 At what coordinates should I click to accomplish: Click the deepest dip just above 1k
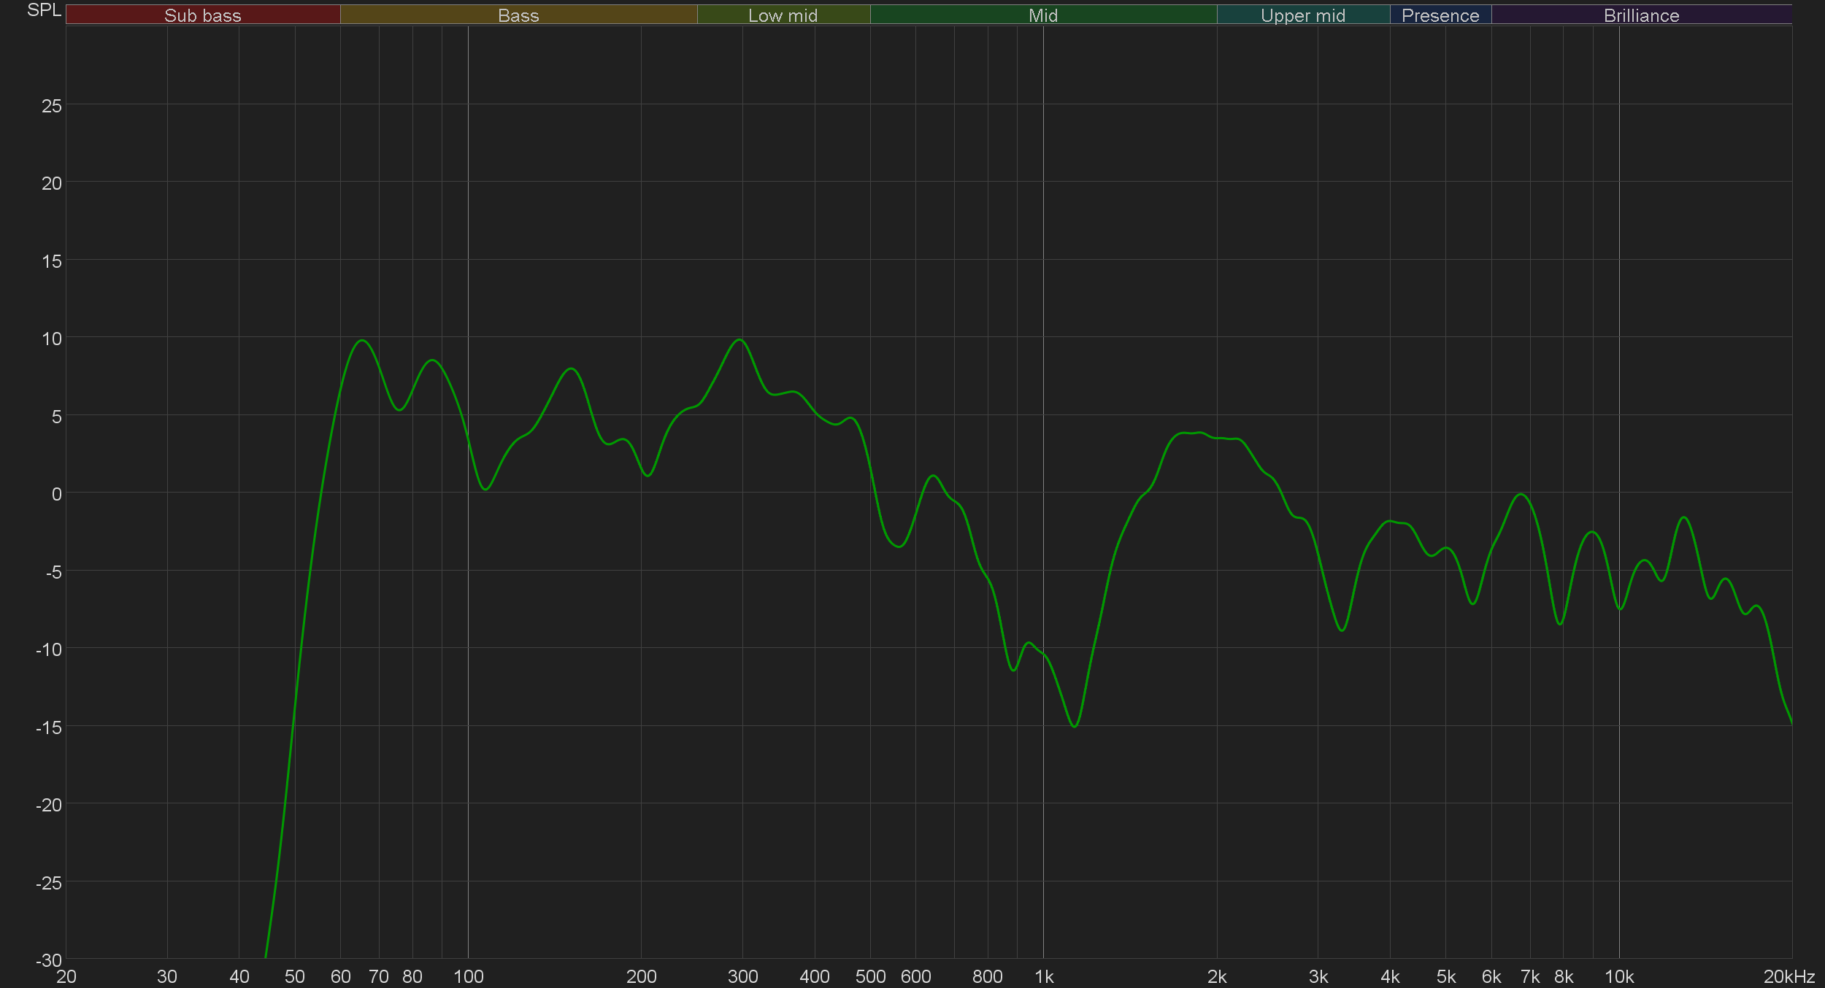(1074, 726)
